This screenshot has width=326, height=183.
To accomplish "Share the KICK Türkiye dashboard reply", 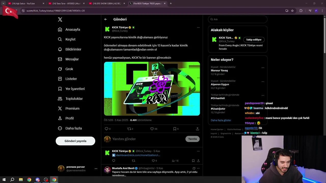I will [198, 161].
